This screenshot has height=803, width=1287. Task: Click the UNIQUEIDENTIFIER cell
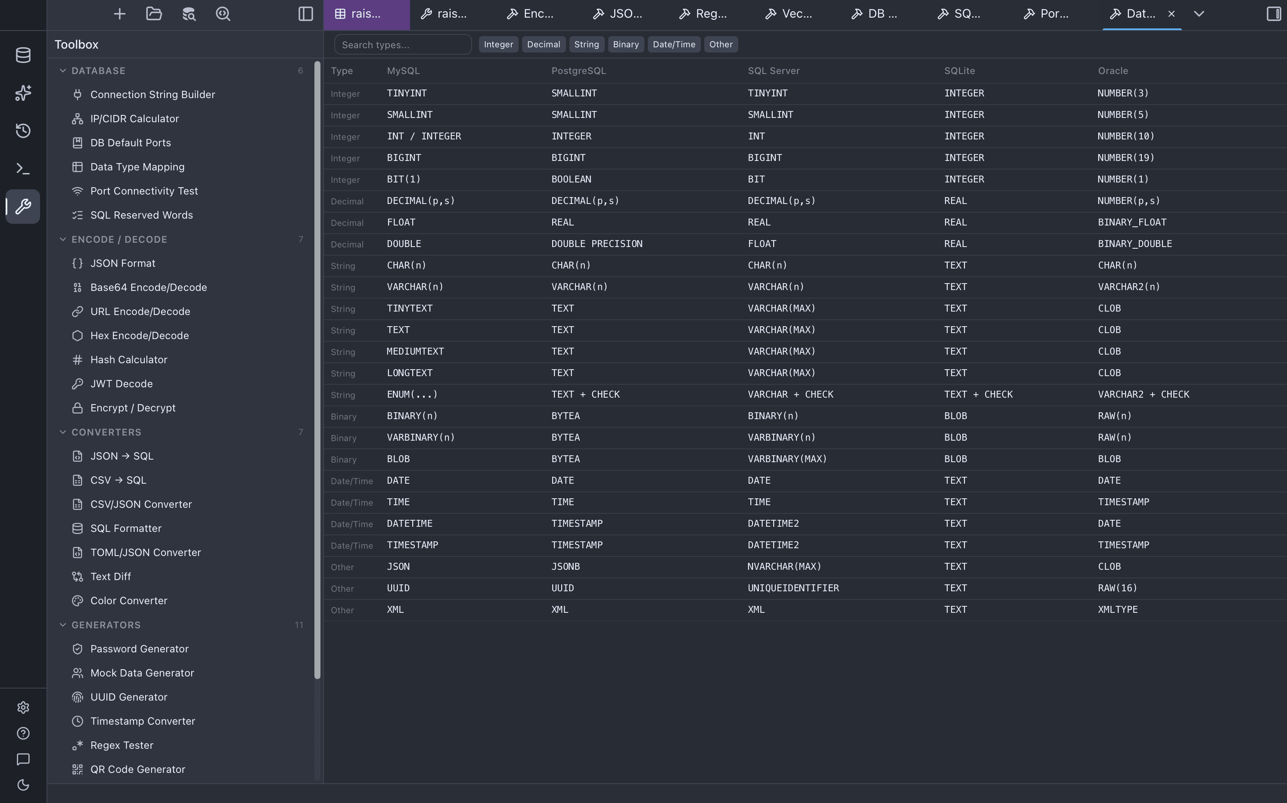[x=793, y=588]
